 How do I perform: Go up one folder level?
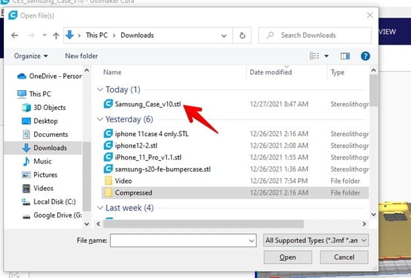(56, 35)
